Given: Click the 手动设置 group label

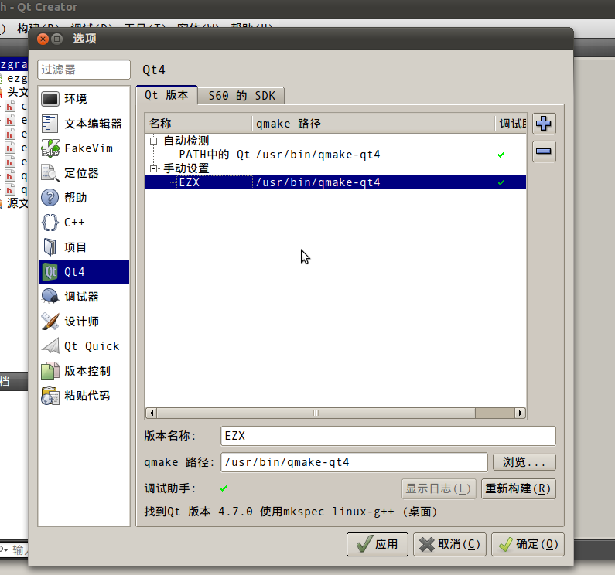Looking at the screenshot, I should [186, 168].
